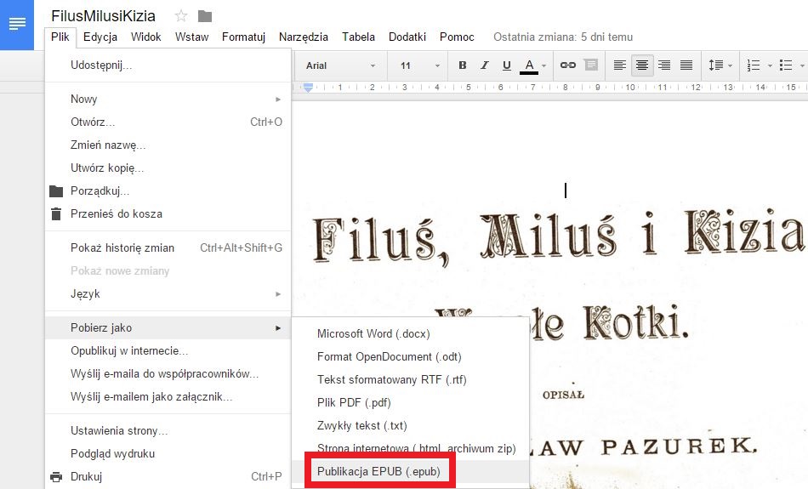Open the Arial font dropdown
Image resolution: width=808 pixels, height=489 pixels.
pos(340,65)
